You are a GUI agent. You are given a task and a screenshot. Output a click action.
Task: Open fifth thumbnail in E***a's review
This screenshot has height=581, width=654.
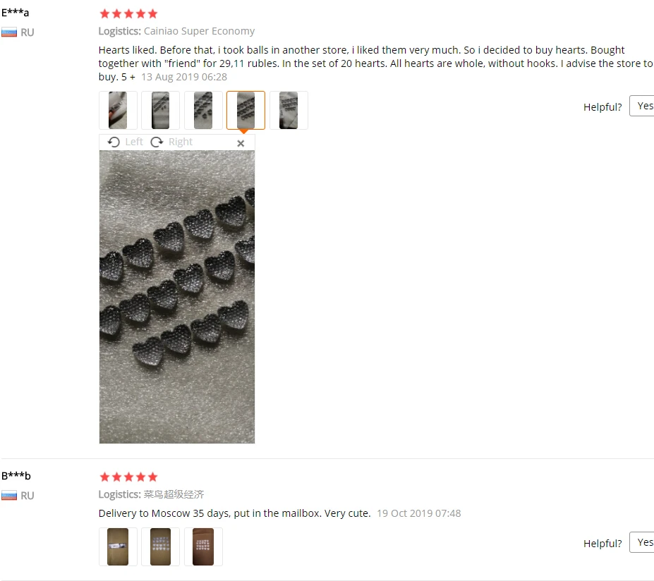pos(289,111)
